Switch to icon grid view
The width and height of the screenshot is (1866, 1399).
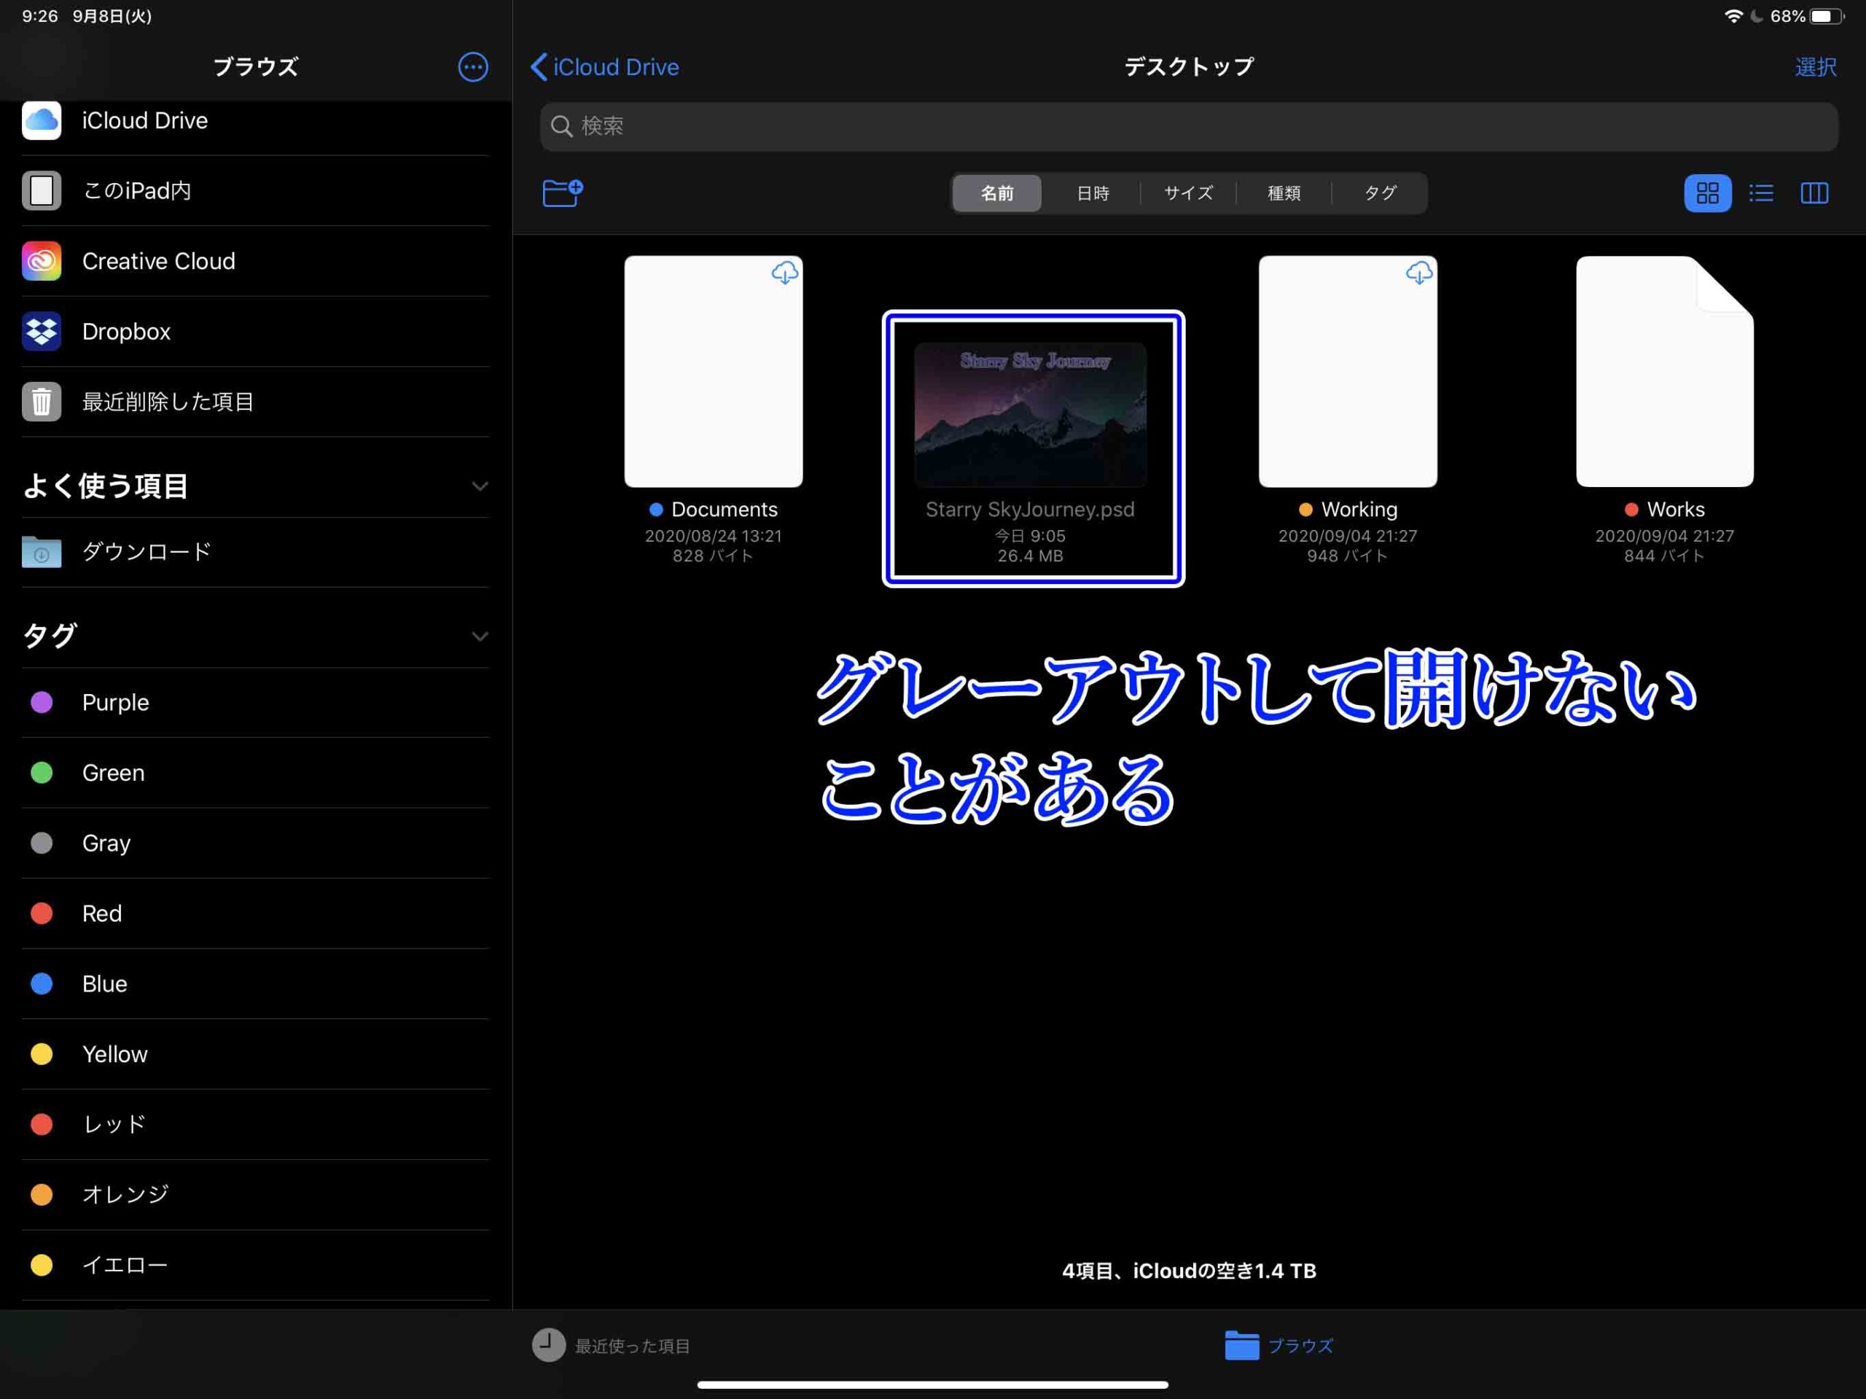pyautogui.click(x=1707, y=193)
